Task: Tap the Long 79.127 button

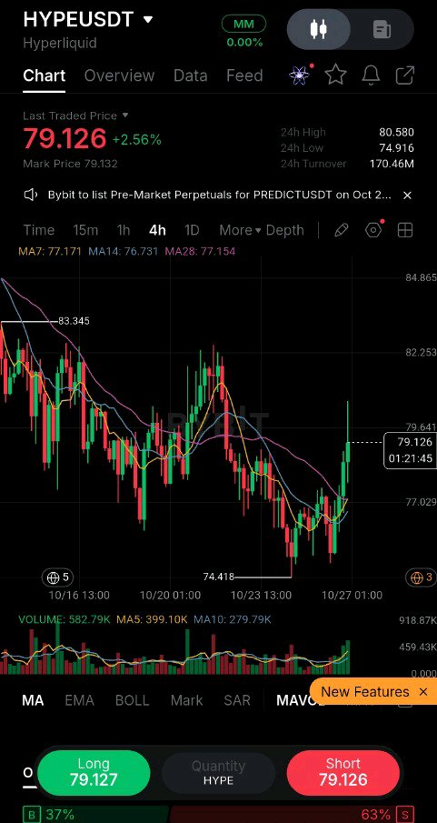Action: pyautogui.click(x=94, y=772)
